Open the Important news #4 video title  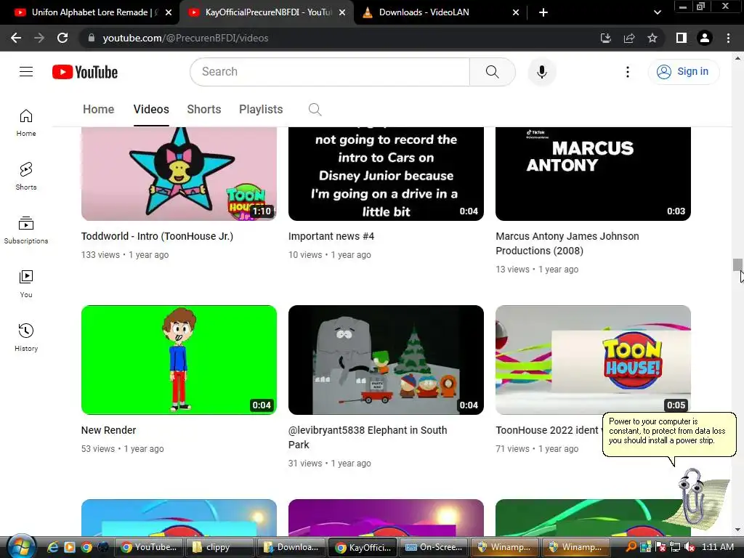click(331, 236)
